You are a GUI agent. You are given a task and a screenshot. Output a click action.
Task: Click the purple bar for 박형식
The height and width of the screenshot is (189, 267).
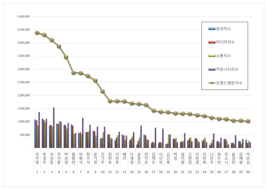pos(83,133)
